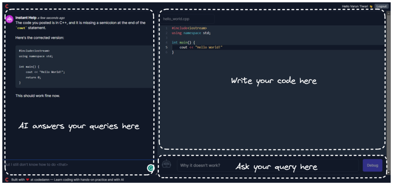Image resolution: width=393 pixels, height=185 pixels.
Task: Click the 'Hello Varun Tiwari' greeting text
Action: pyautogui.click(x=355, y=6)
